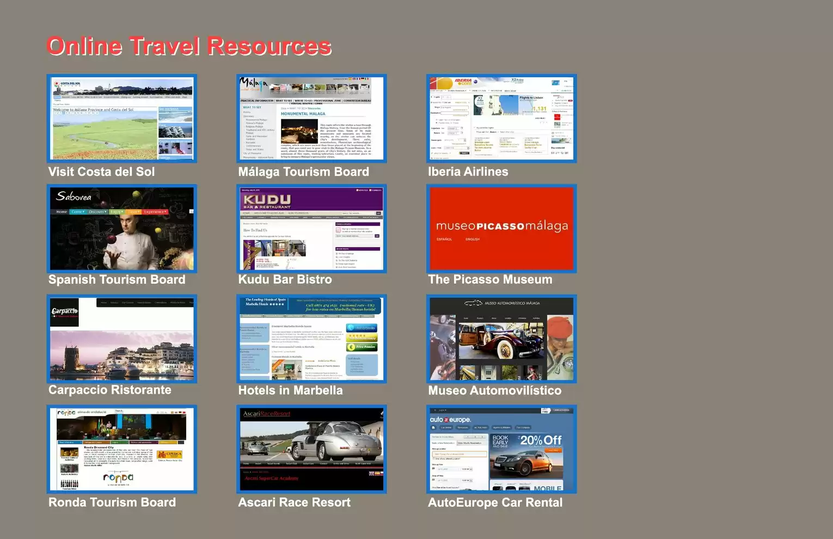This screenshot has width=833, height=539.
Task: Click the Iberia.com logo
Action: pos(464,82)
